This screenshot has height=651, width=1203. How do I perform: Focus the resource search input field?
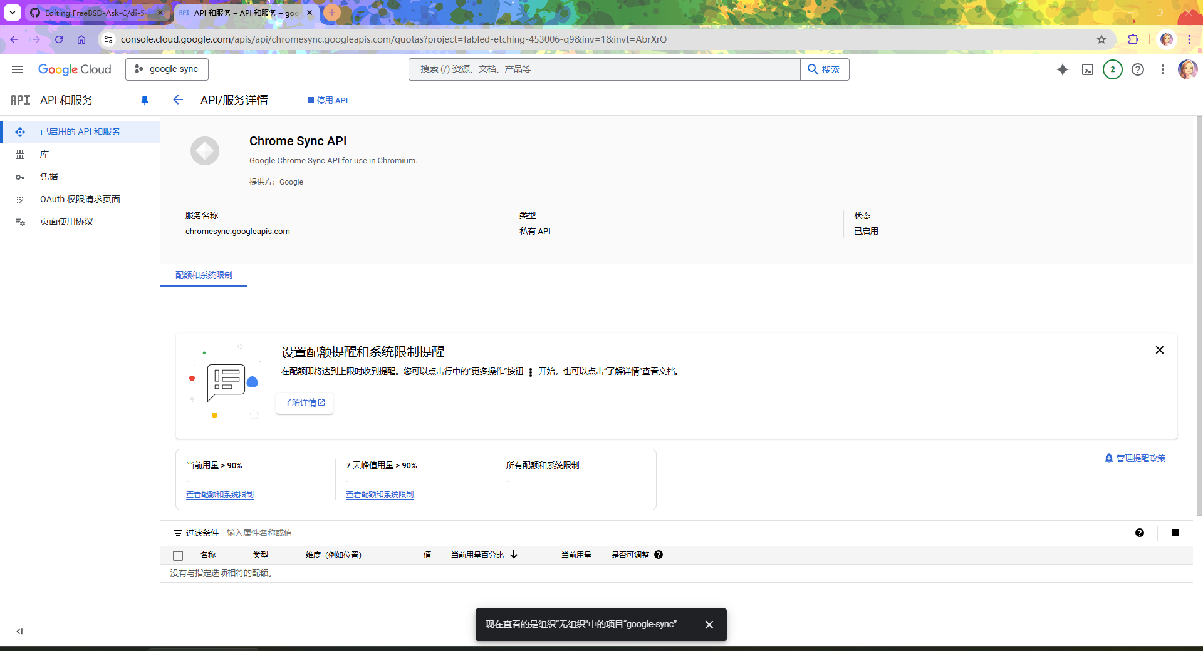coord(604,69)
